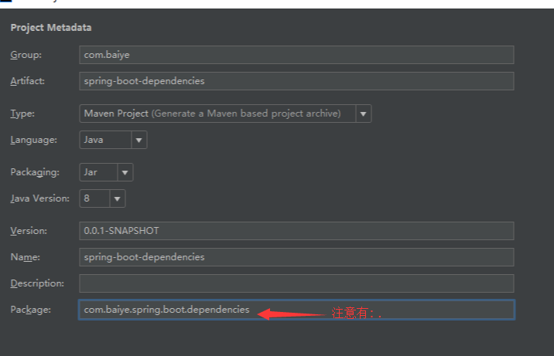Click the Version field 0.0.1-SNAPSHOT
The width and height of the screenshot is (554, 356).
point(296,231)
